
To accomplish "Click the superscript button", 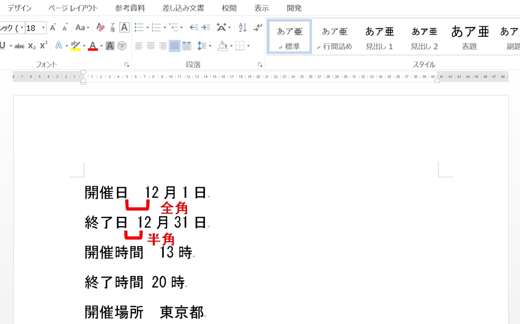I will [44, 46].
